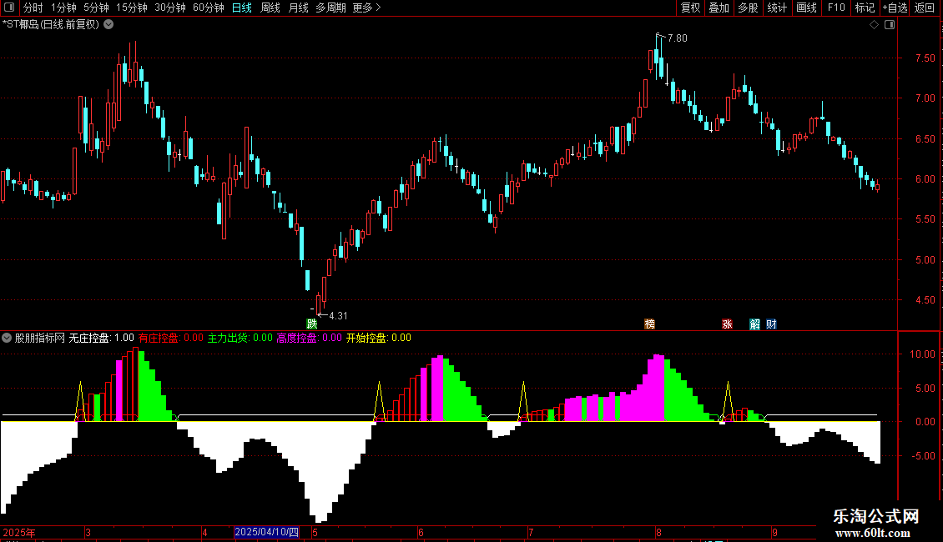Activate the 画线 drawing tools
This screenshot has width=943, height=542.
[806, 8]
